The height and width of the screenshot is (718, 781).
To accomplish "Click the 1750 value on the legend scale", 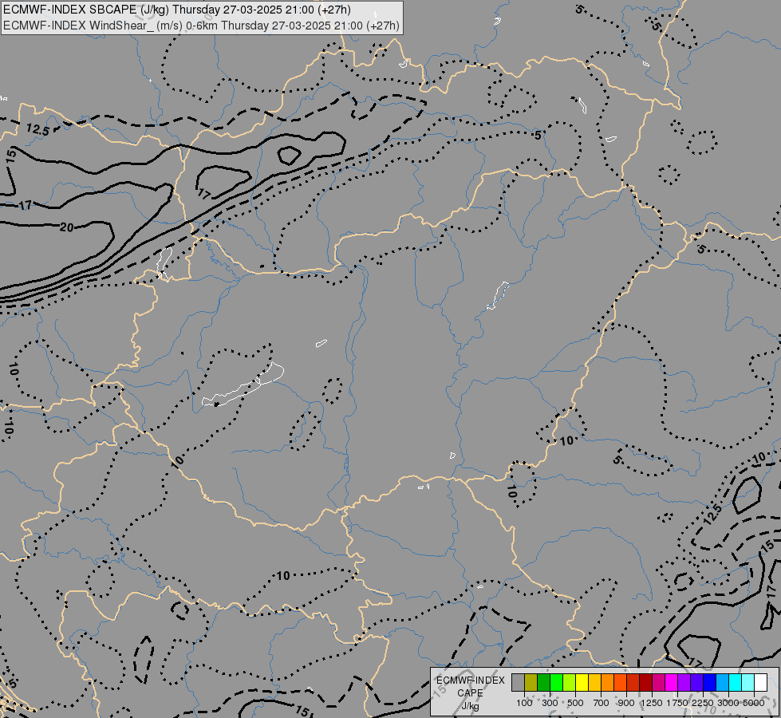I will [x=677, y=703].
